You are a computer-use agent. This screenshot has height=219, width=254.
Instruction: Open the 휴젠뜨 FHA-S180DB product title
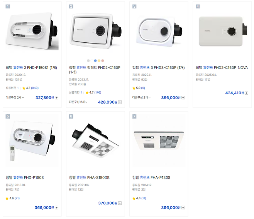click(95, 178)
